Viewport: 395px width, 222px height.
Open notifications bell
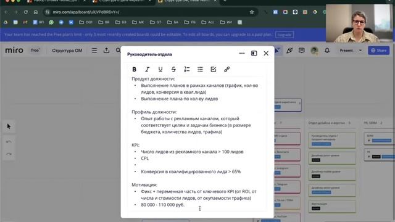point(327,51)
